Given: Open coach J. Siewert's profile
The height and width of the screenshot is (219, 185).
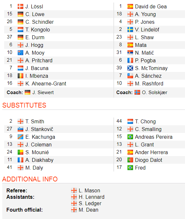Looking at the screenshot, I should point(43,92).
